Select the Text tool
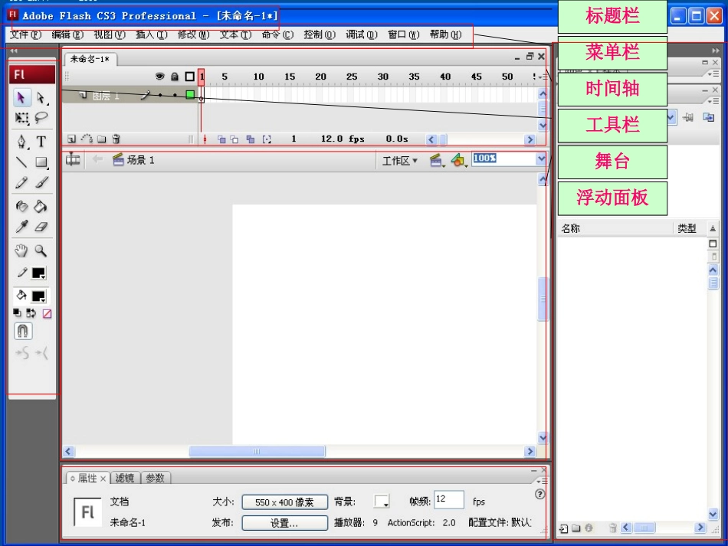This screenshot has height=546, width=728. (41, 141)
